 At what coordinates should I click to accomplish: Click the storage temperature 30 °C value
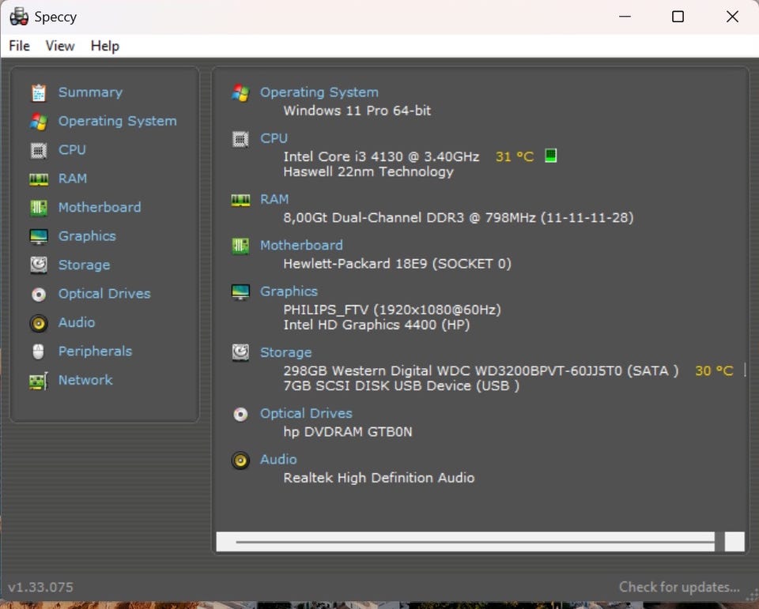[x=715, y=371]
